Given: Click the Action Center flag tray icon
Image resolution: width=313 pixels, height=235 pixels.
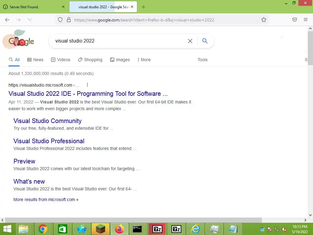Looking at the screenshot, I should pyautogui.click(x=270, y=229).
